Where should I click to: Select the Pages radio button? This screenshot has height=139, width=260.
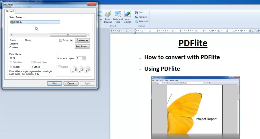point(11,67)
